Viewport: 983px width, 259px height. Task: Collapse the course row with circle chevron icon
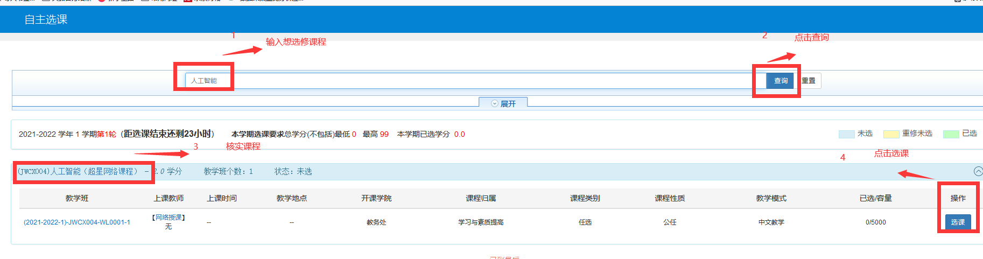(x=978, y=171)
